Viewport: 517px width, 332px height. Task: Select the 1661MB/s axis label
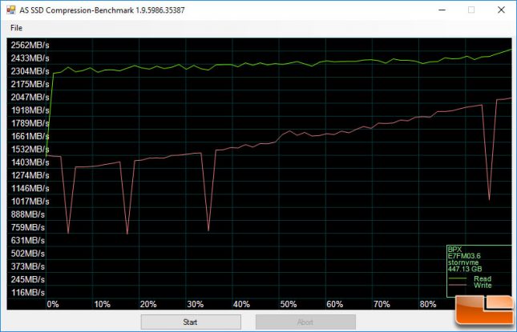(30, 136)
